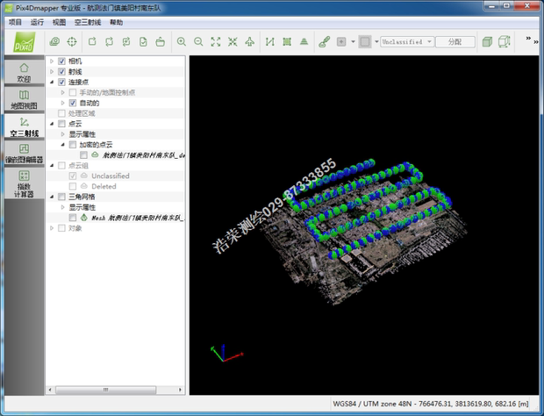
Task: Open the 帮助 menu
Action: point(116,23)
